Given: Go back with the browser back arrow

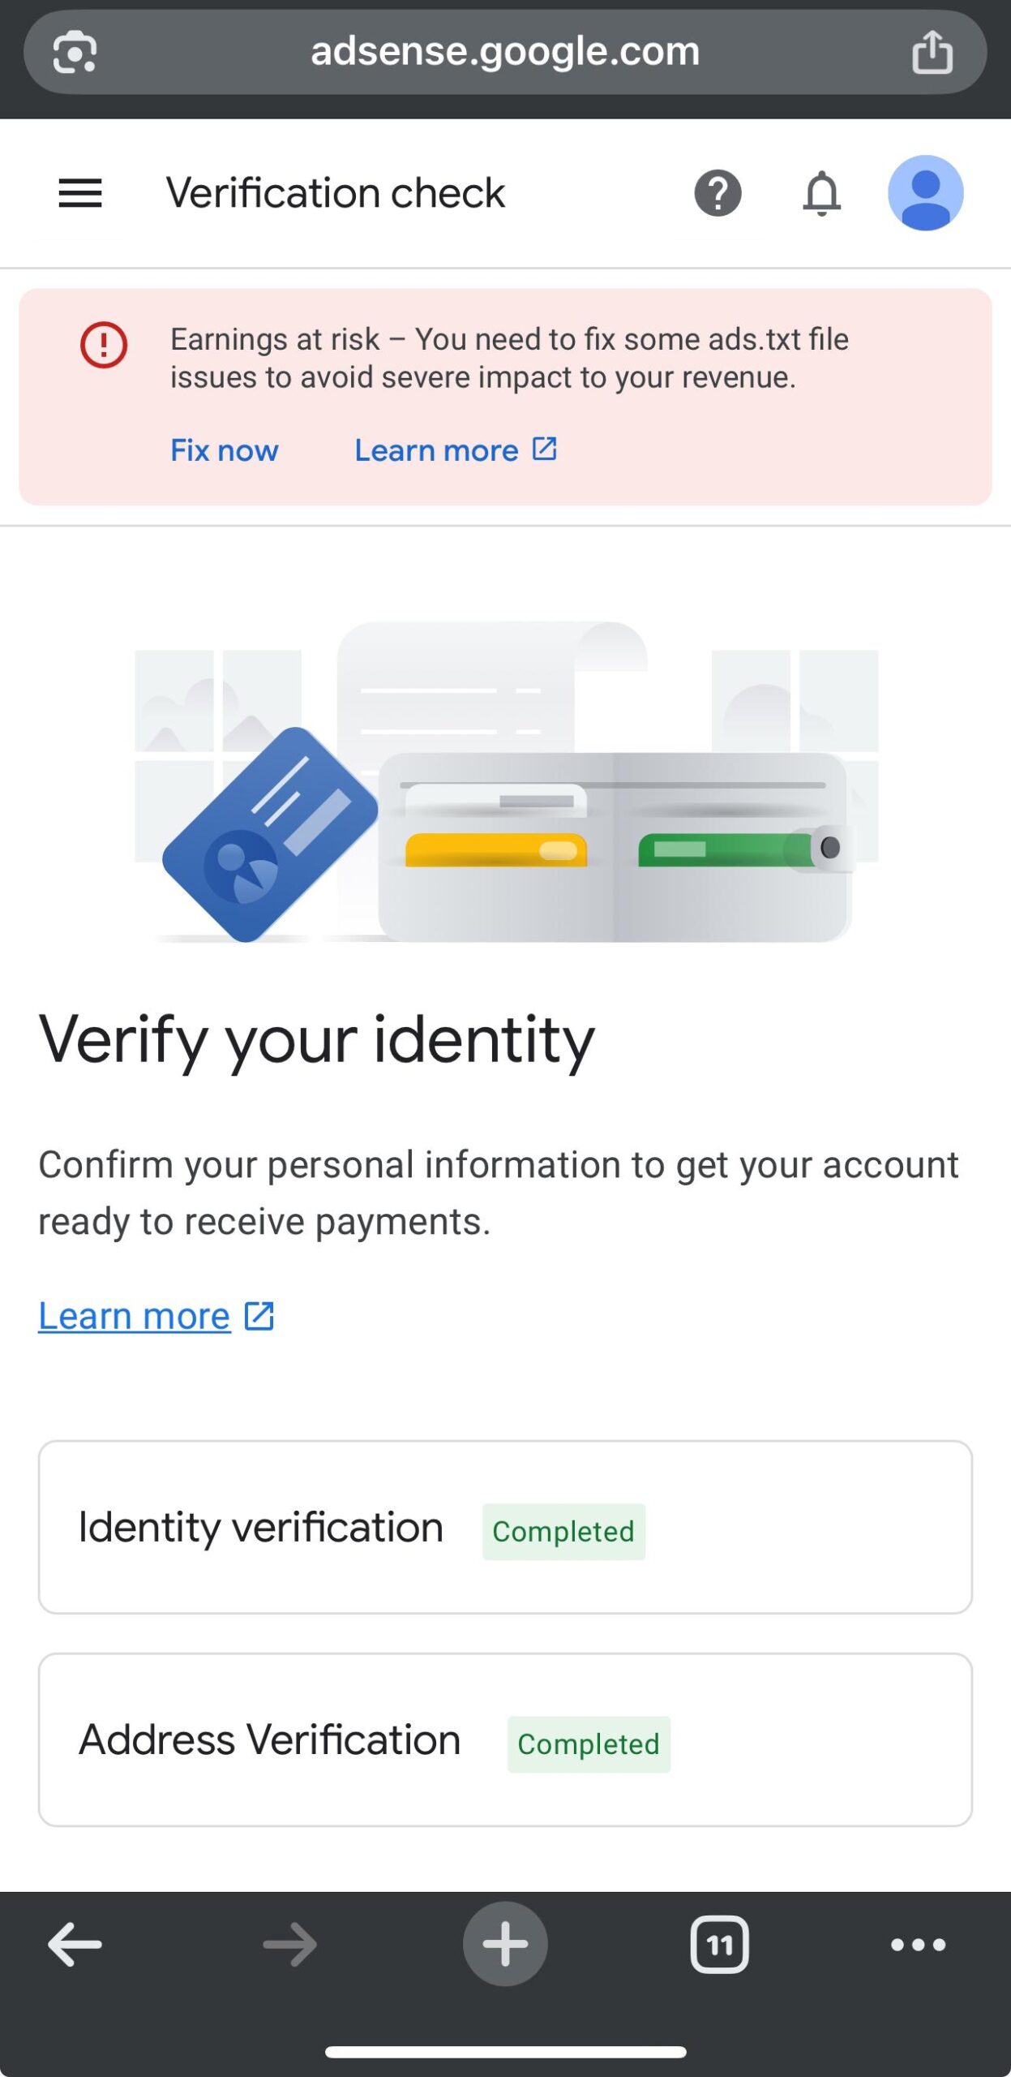Looking at the screenshot, I should (x=75, y=1944).
